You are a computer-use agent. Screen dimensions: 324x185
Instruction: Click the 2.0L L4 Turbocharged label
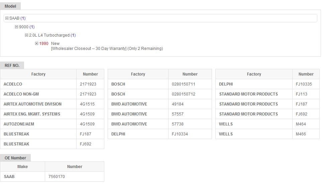pos(49,35)
